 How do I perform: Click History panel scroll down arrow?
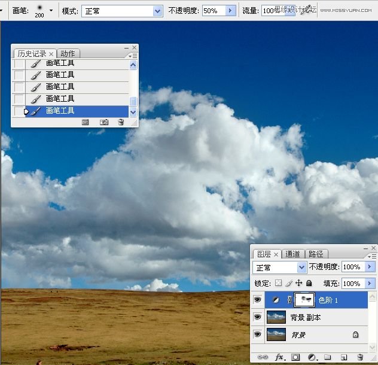(133, 112)
